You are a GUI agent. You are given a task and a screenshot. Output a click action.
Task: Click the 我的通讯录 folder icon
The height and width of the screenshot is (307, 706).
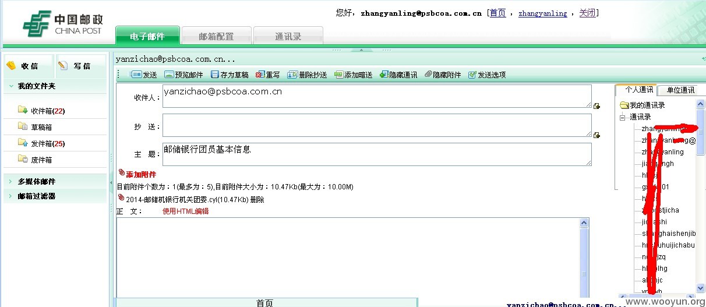[x=624, y=105]
